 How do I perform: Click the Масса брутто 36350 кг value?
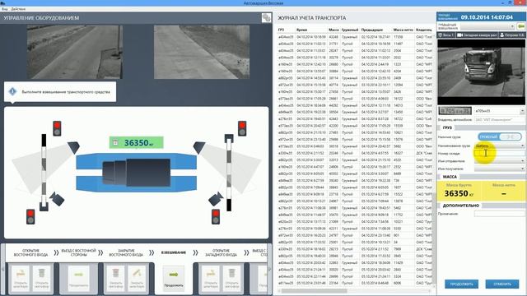(x=459, y=193)
